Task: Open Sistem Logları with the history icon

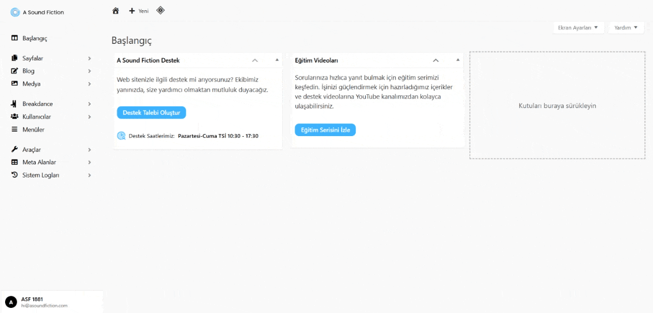Action: (x=14, y=175)
